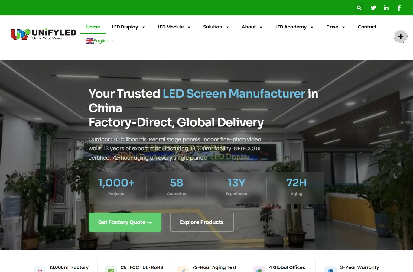
Task: Click the round plus button
Action: coord(401,37)
